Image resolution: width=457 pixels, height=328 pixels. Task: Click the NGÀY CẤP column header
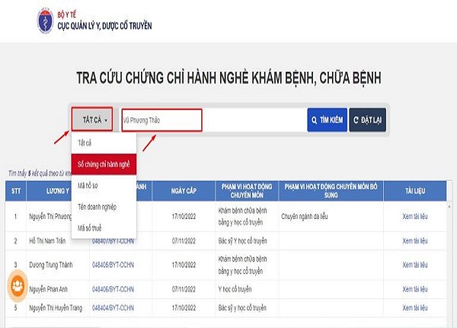coord(184,191)
